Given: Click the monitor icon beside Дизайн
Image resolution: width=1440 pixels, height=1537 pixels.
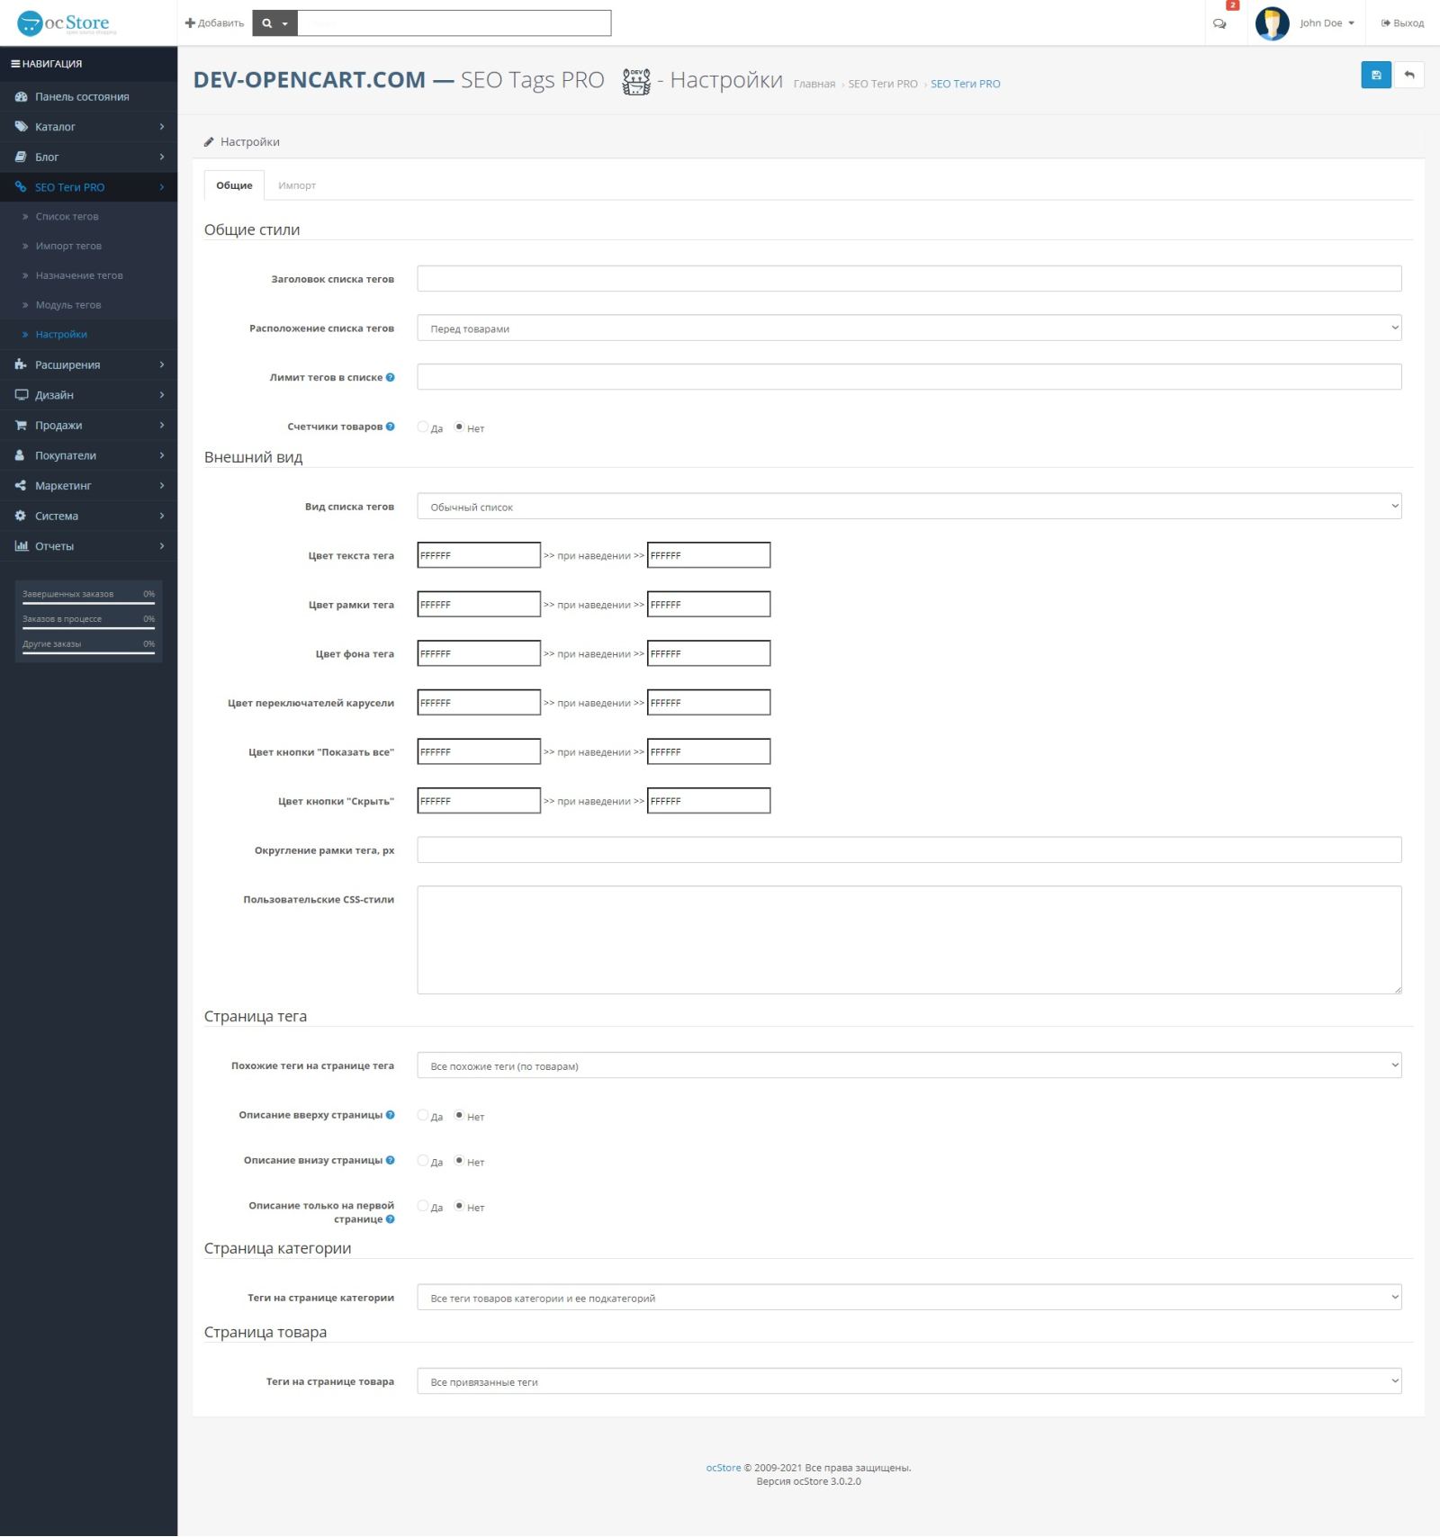Looking at the screenshot, I should pos(22,395).
